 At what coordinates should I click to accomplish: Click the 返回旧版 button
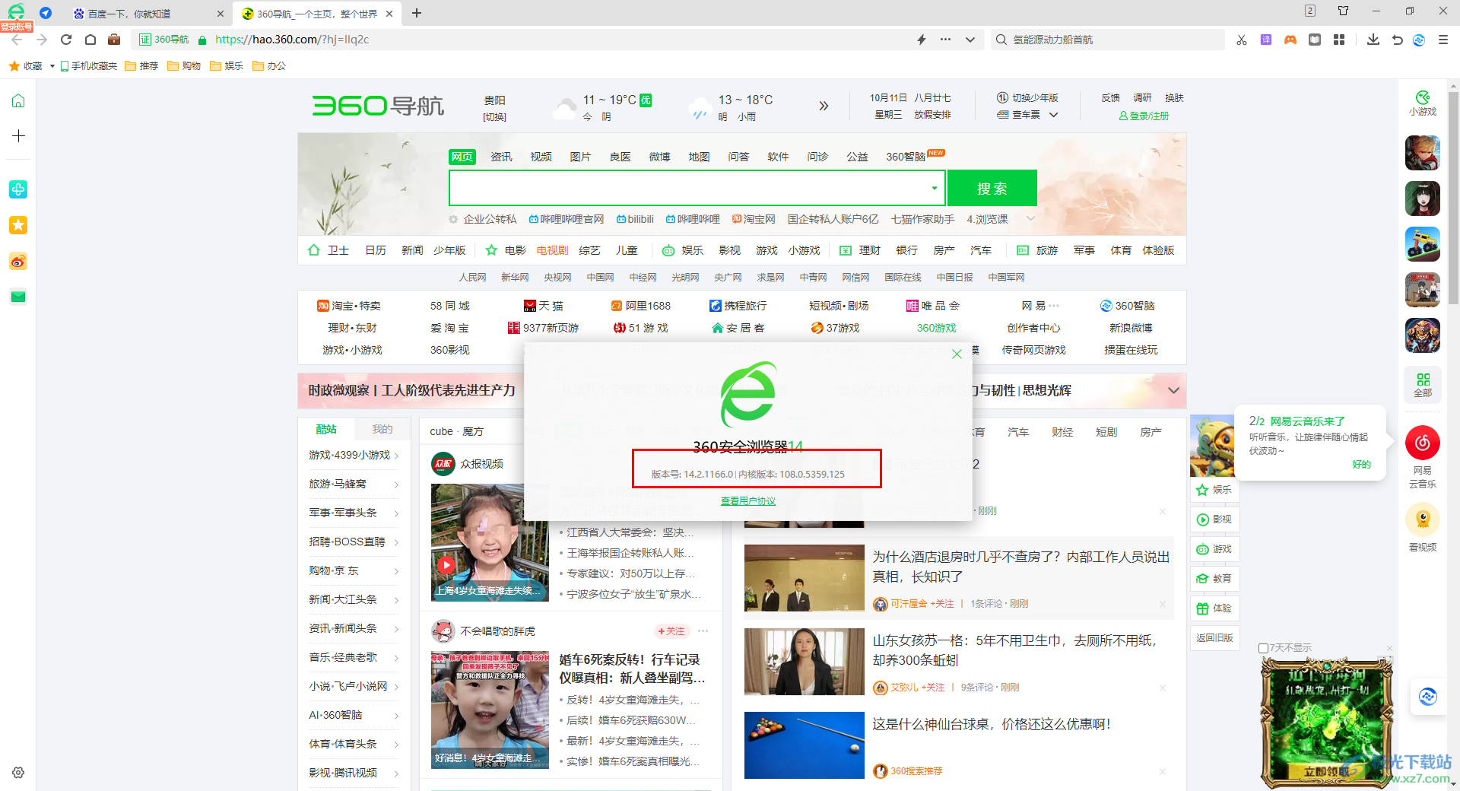click(x=1214, y=638)
